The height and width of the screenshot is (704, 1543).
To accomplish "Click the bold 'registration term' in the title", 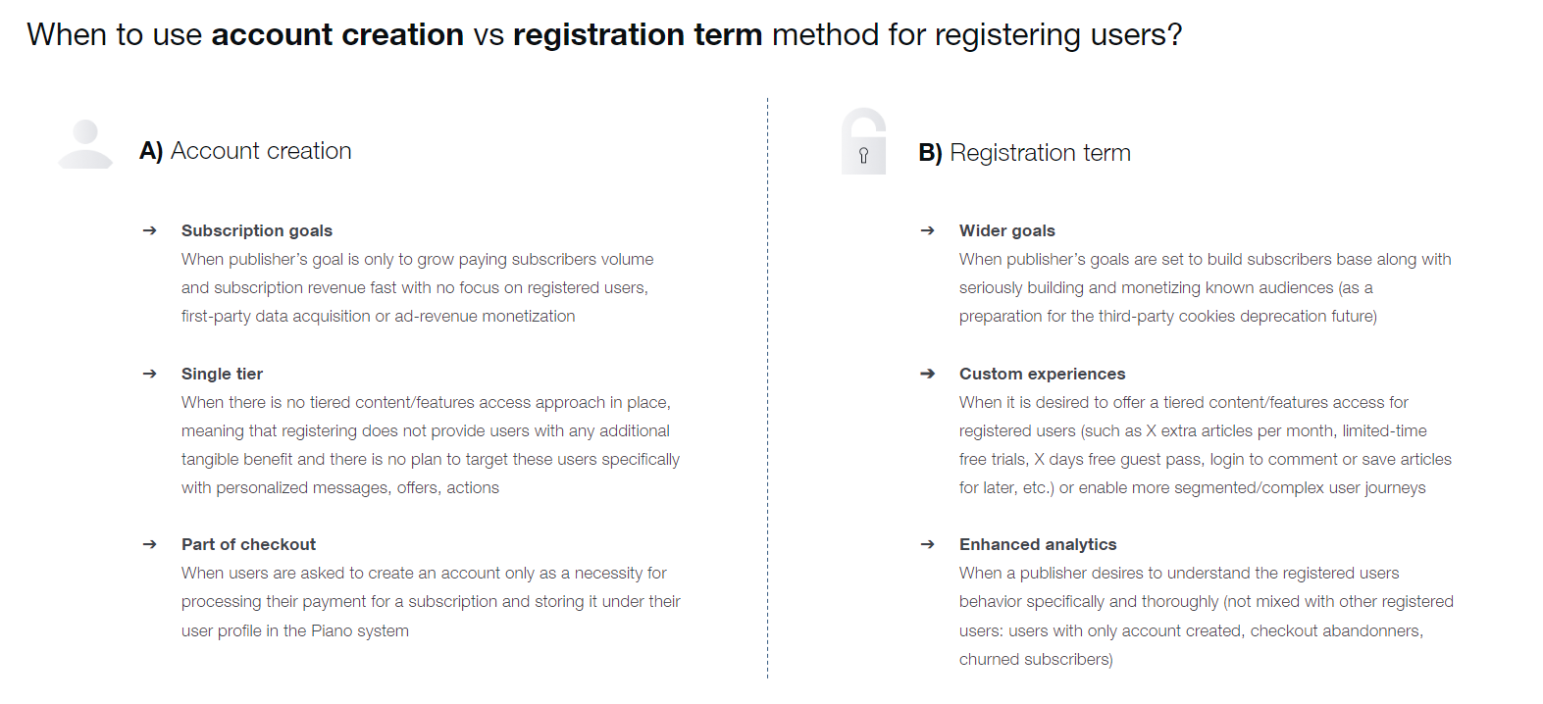I will [x=638, y=34].
